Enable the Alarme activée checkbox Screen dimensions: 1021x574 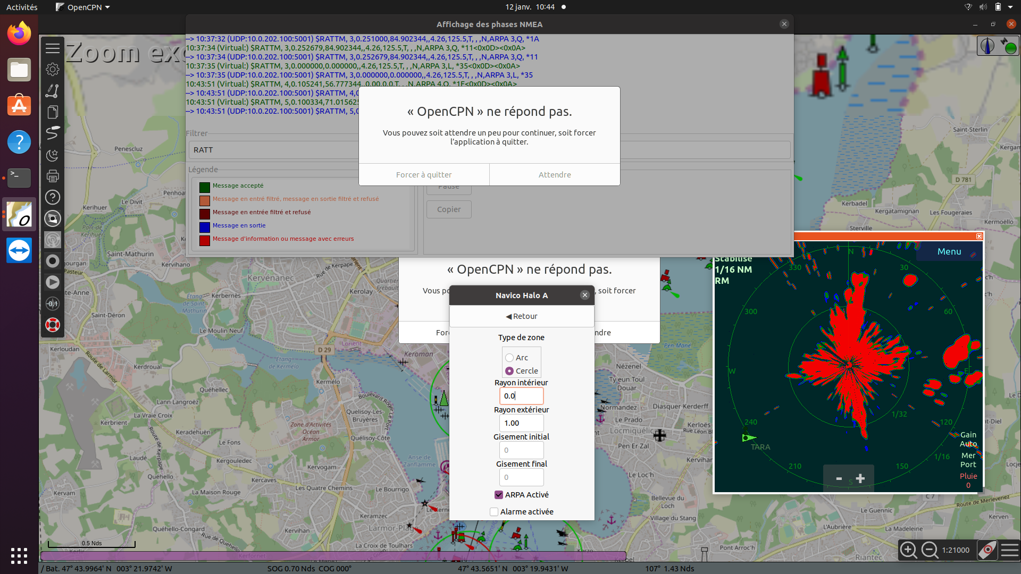[x=494, y=511]
